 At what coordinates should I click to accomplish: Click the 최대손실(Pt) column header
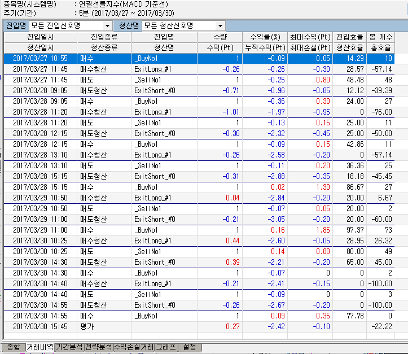(310, 48)
